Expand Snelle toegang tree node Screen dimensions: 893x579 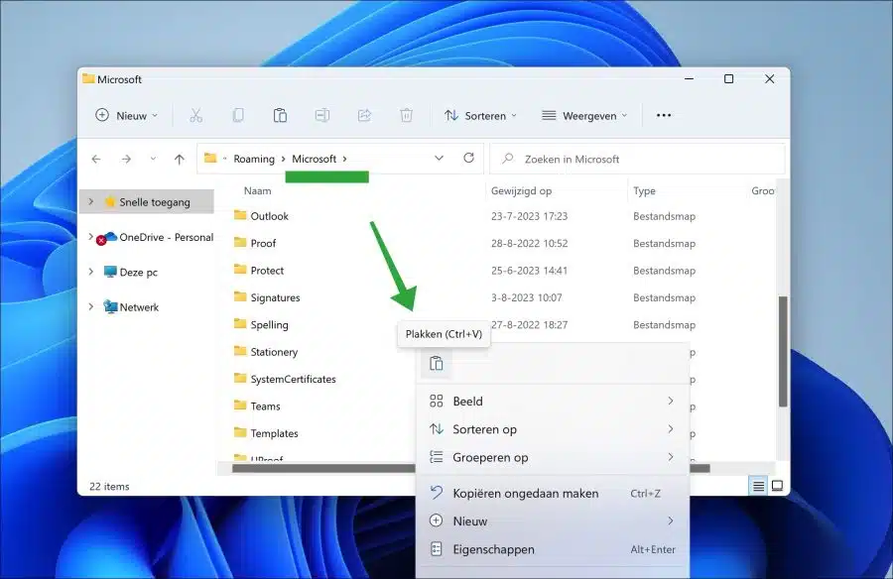tap(91, 201)
